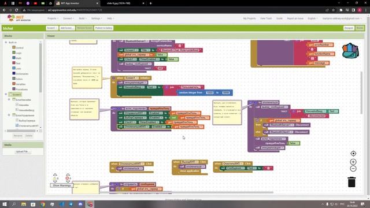Viewport: 370px width, 208px height.
Task: Click the workspace horizontal scrollbar
Action: 186,192
